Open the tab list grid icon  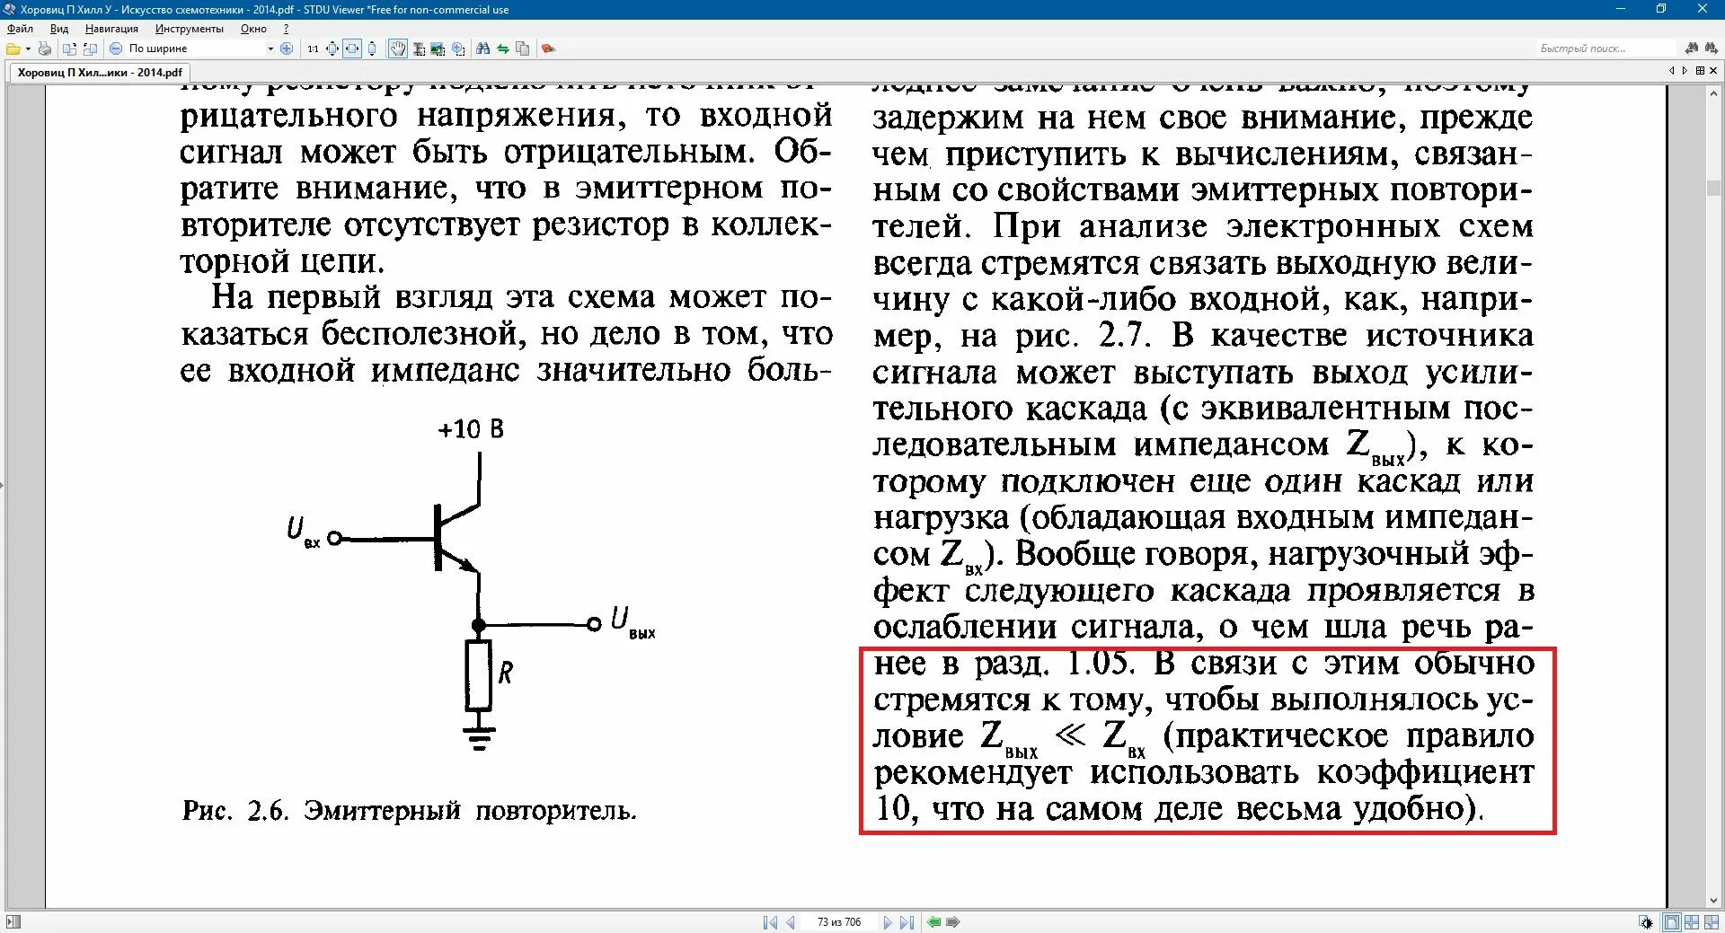[x=1700, y=71]
